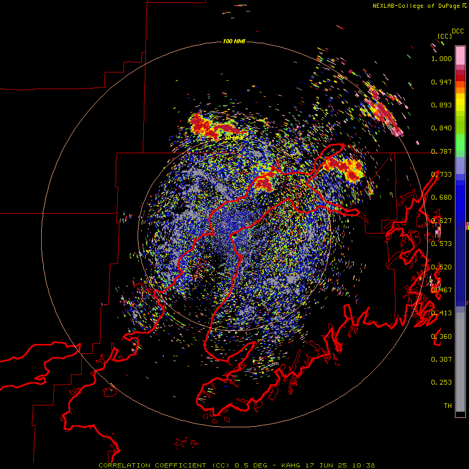Click the KAHG station identifier in caption

click(291, 465)
